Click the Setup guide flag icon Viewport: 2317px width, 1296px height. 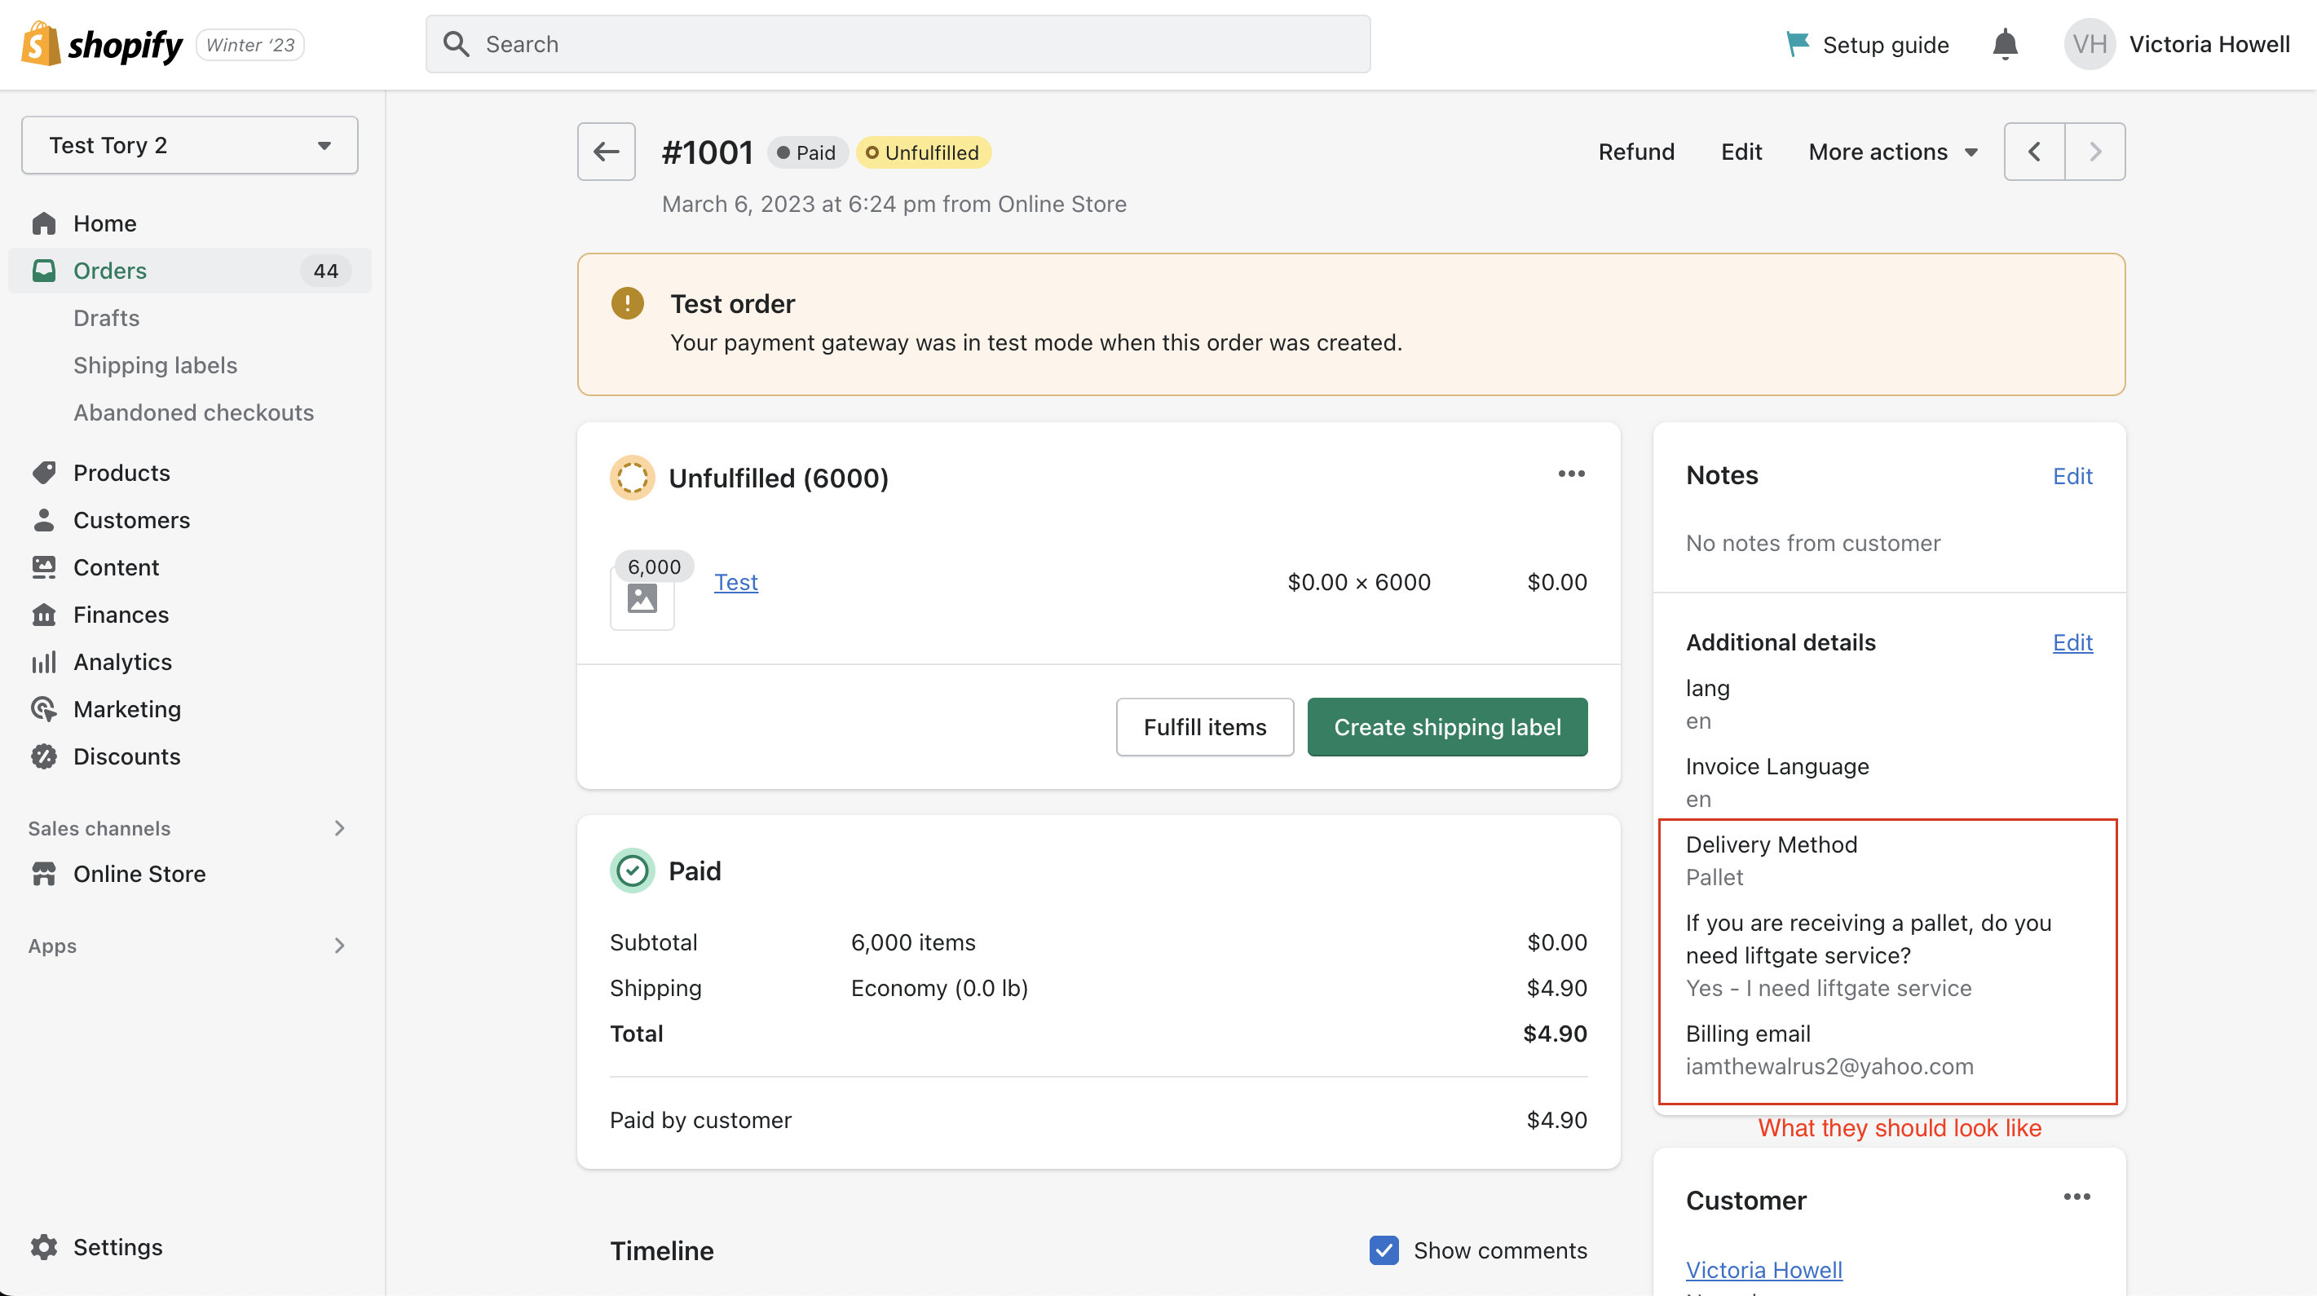pyautogui.click(x=1797, y=43)
